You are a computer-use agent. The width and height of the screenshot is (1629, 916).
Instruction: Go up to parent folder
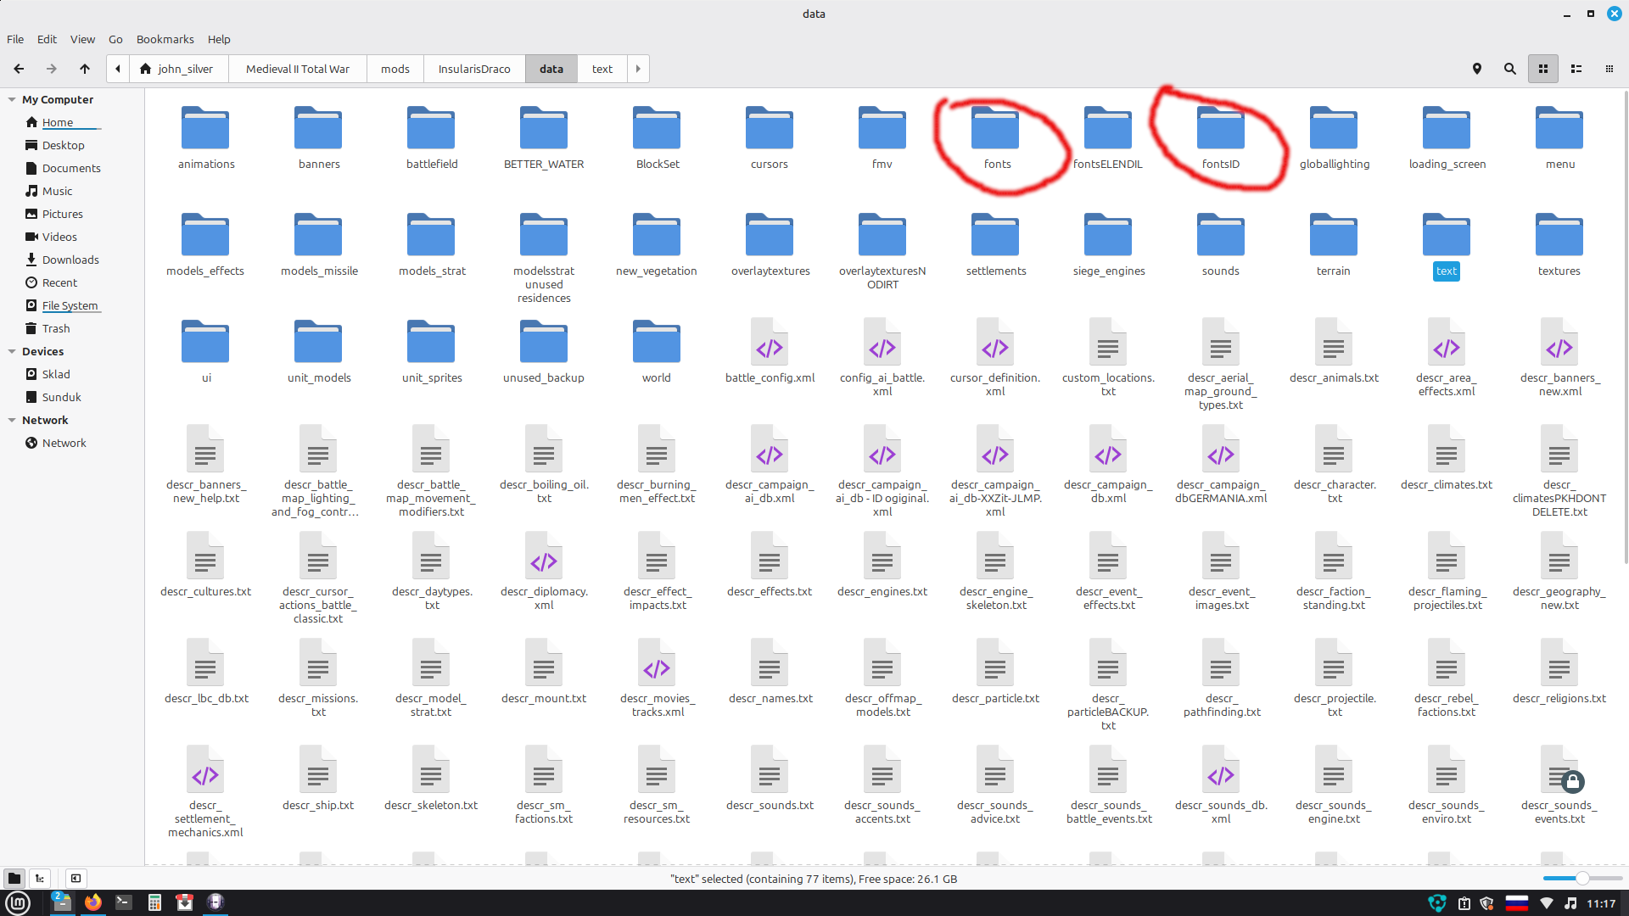pos(85,69)
